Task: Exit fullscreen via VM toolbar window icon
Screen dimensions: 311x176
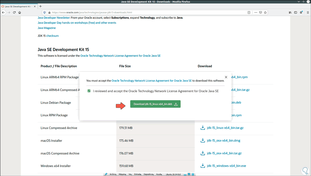Action: point(189,174)
